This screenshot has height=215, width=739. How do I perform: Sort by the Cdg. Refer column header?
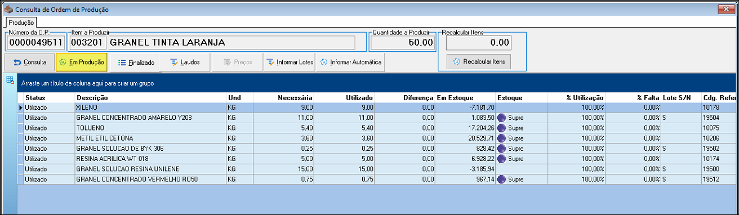[719, 97]
